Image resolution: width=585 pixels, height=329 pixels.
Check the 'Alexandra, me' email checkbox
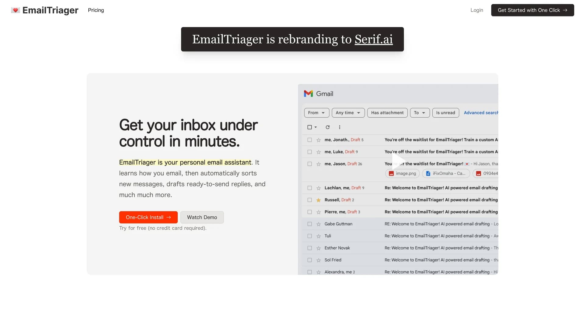[x=310, y=272]
